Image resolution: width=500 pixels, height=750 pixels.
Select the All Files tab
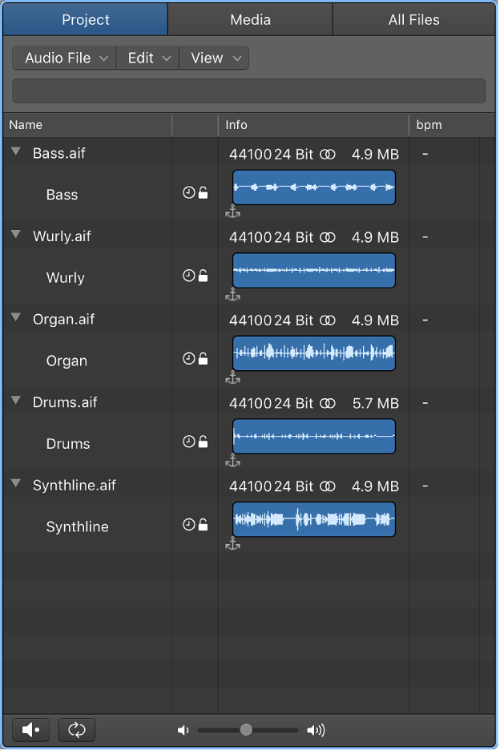point(413,19)
